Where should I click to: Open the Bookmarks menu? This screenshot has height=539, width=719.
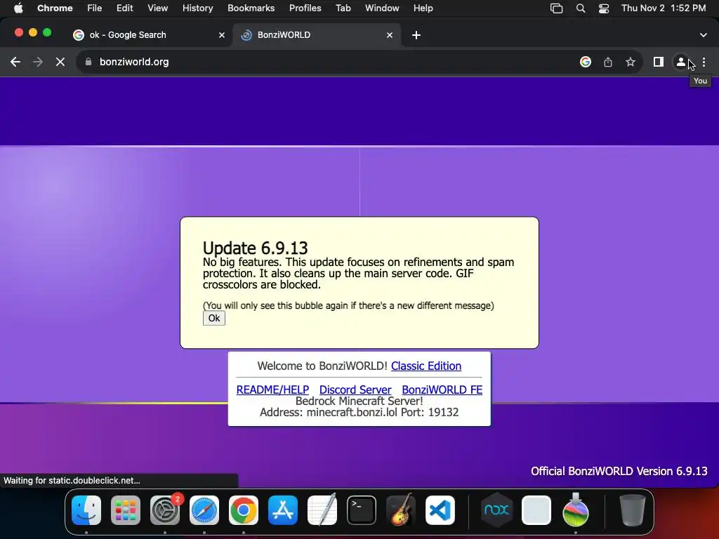[251, 8]
